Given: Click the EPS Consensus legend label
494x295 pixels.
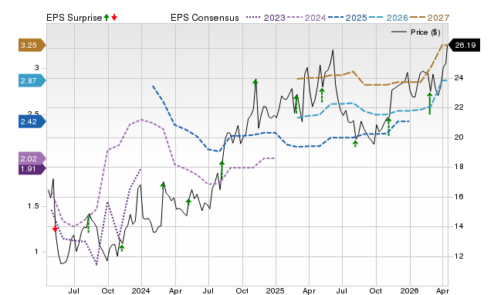Looking at the screenshot, I should coord(205,18).
